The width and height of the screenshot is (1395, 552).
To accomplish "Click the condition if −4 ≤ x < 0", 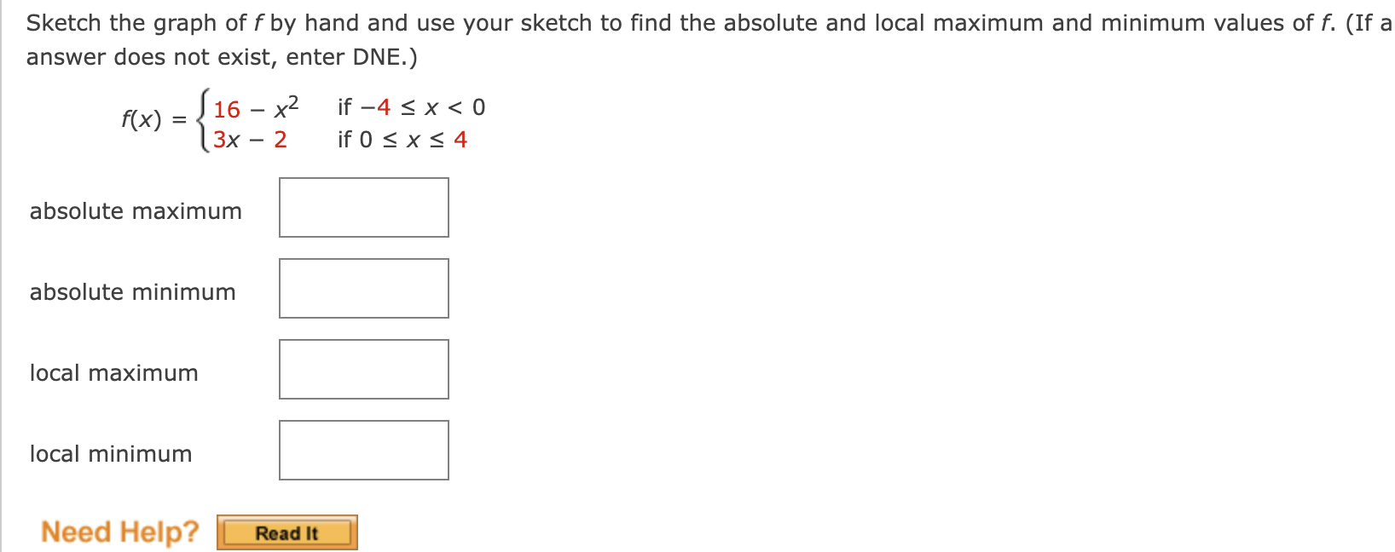I will click(411, 106).
